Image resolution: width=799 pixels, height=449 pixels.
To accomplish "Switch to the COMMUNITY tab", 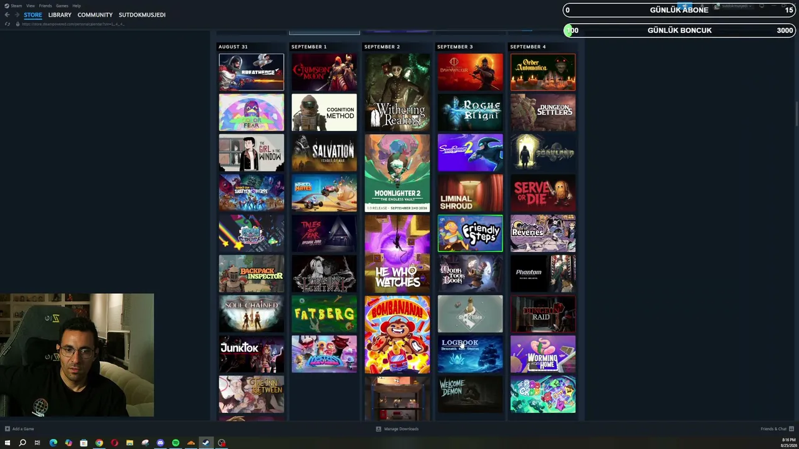I will [x=95, y=15].
